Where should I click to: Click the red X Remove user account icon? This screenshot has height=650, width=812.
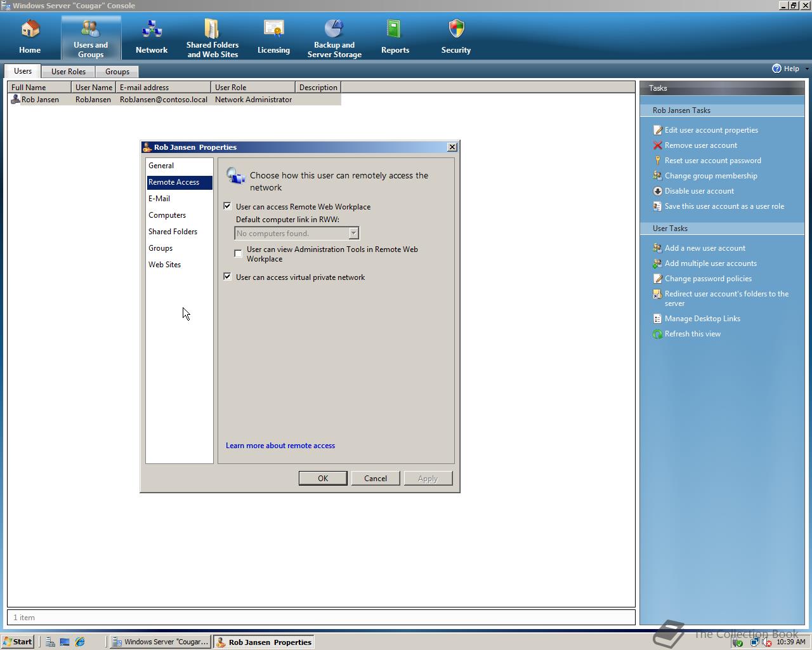click(658, 145)
